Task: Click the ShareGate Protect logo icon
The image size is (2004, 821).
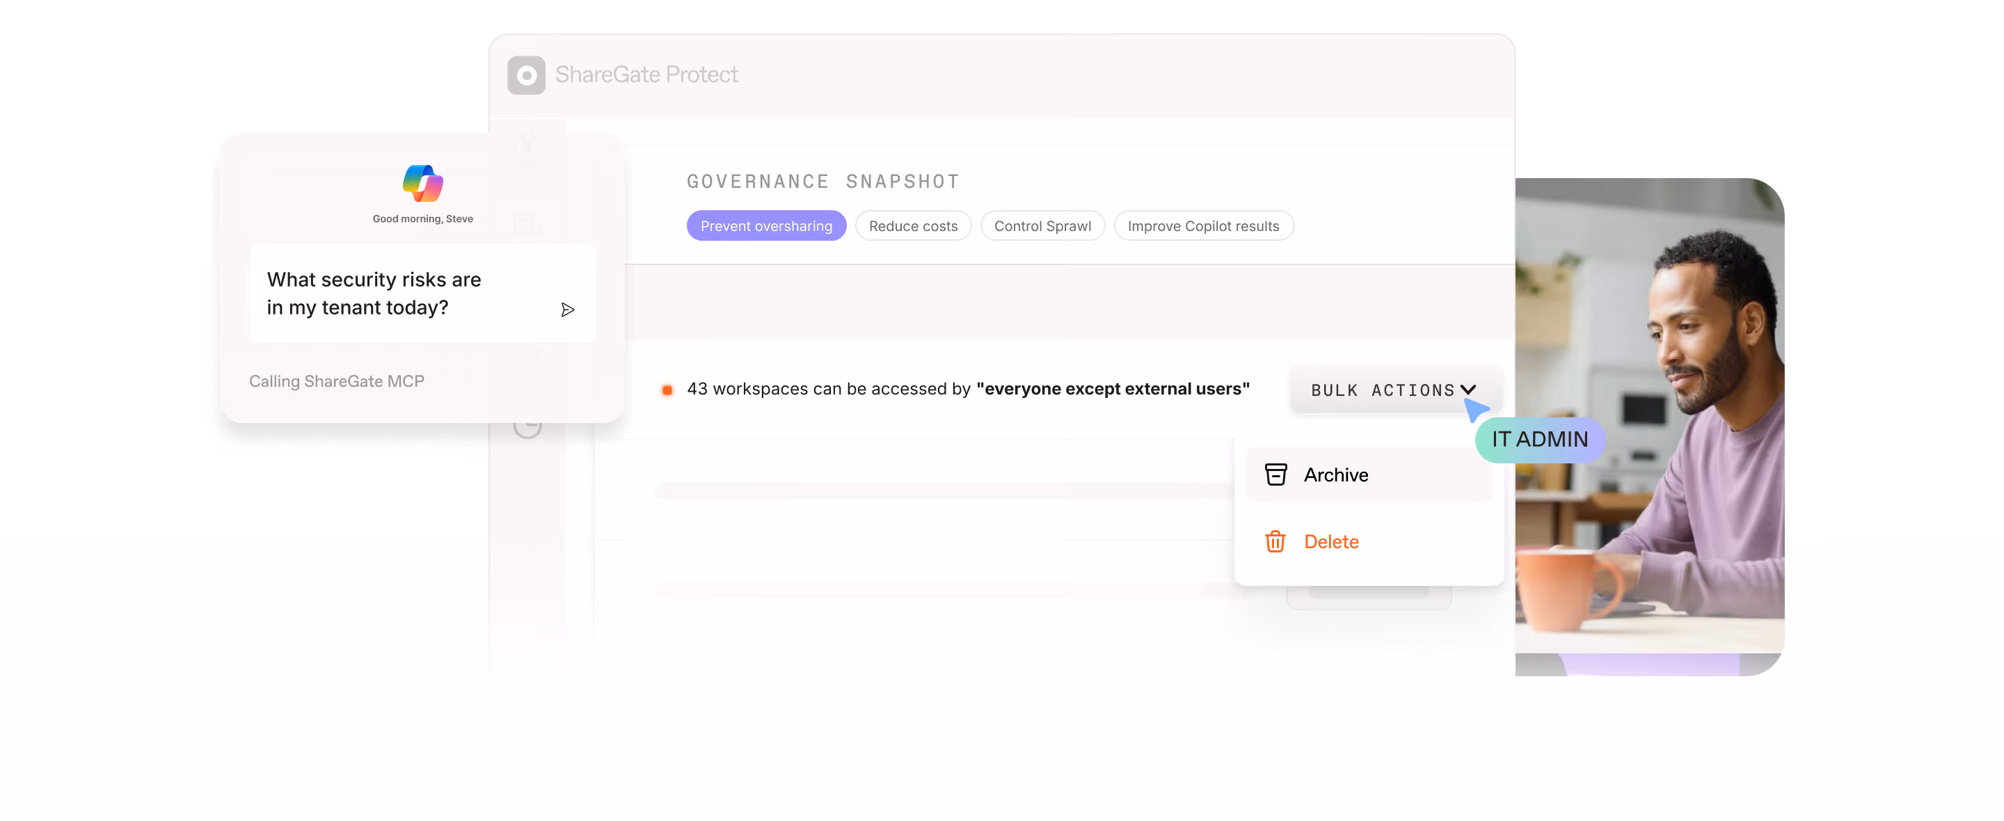Action: point(526,74)
